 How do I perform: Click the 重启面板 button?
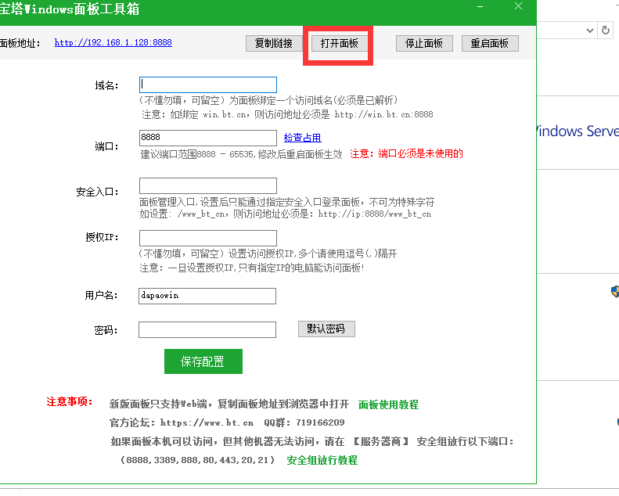(490, 43)
